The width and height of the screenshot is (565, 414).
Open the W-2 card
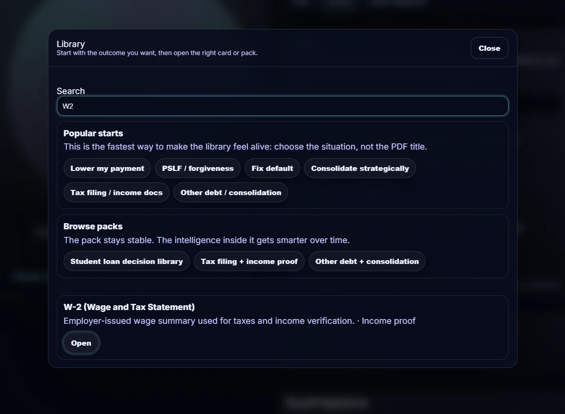[x=81, y=343]
